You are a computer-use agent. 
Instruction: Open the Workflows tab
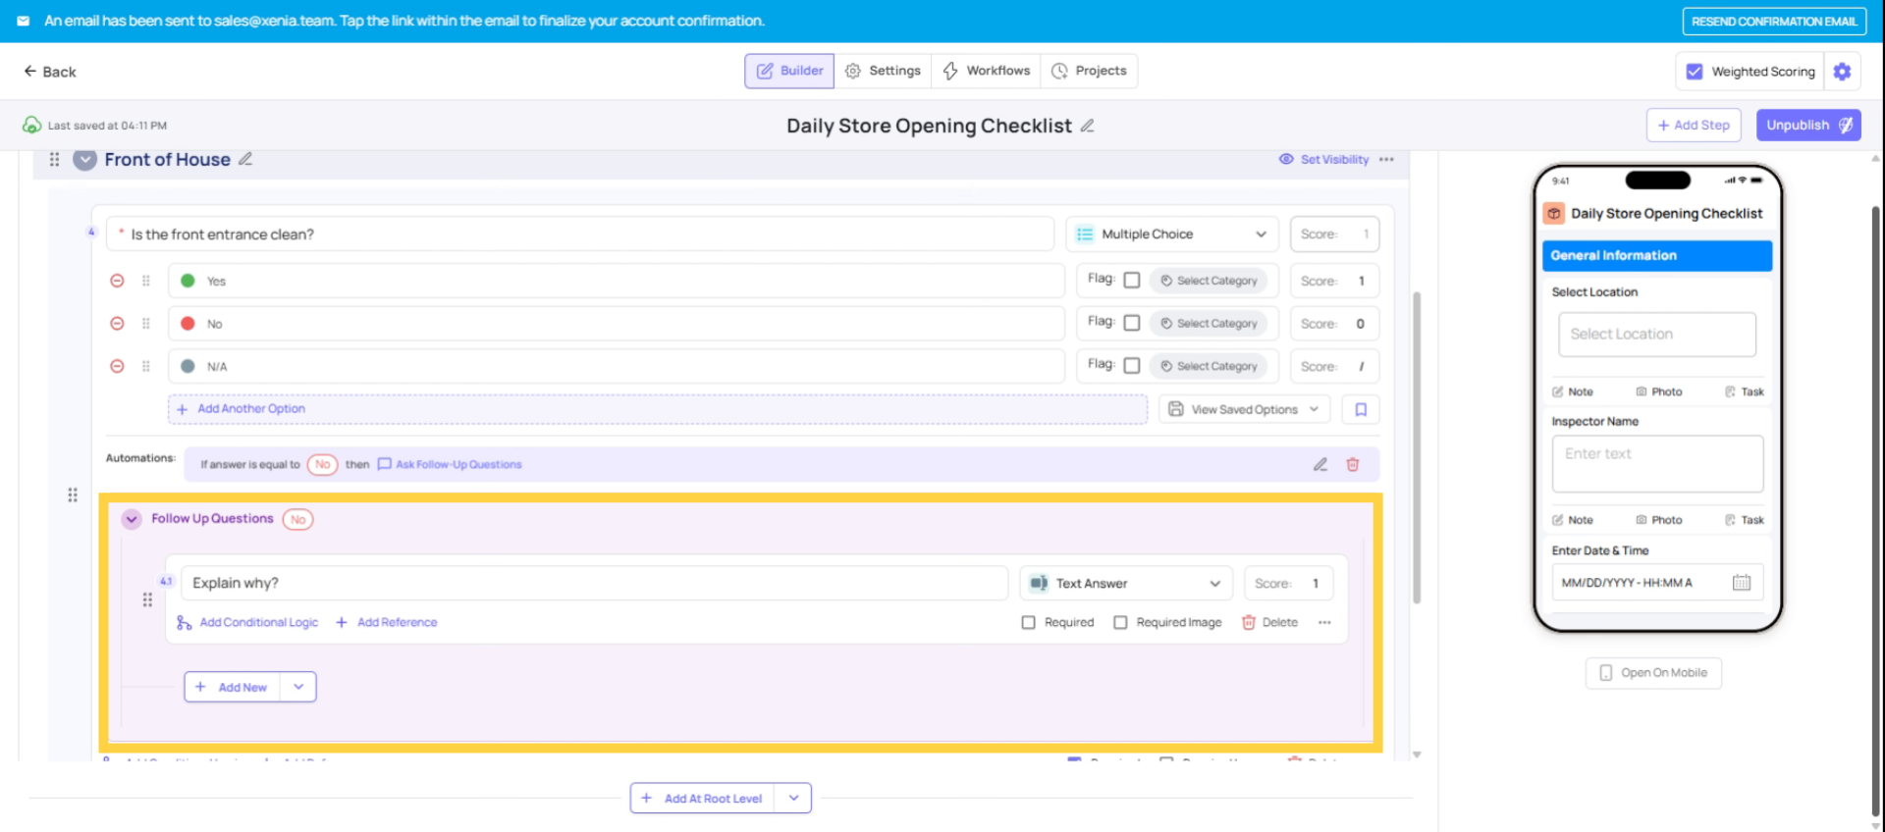986,71
